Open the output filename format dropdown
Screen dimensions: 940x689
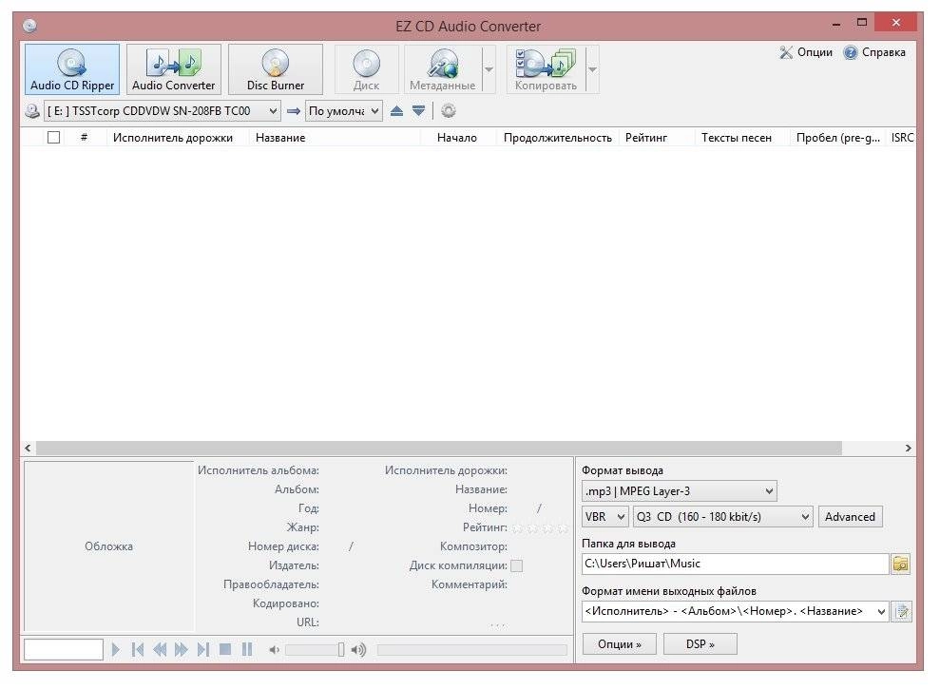pos(735,611)
